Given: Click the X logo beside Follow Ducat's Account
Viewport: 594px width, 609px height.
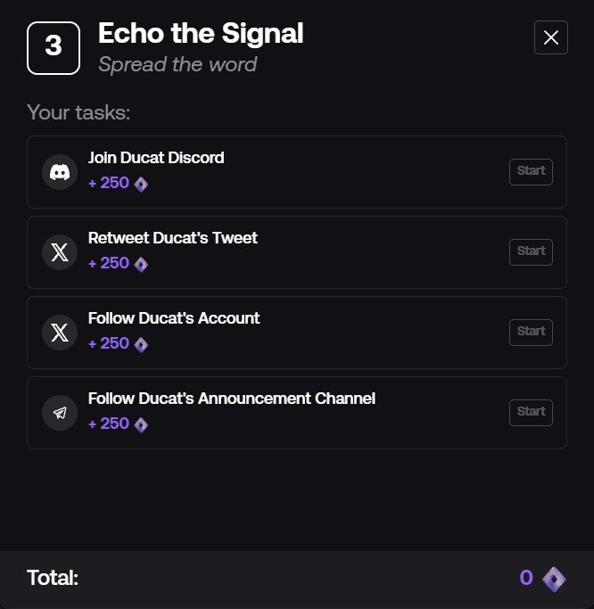Looking at the screenshot, I should [x=60, y=333].
